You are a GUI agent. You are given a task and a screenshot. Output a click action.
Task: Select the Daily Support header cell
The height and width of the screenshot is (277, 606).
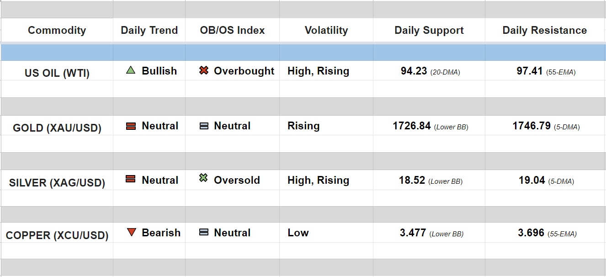coord(429,31)
